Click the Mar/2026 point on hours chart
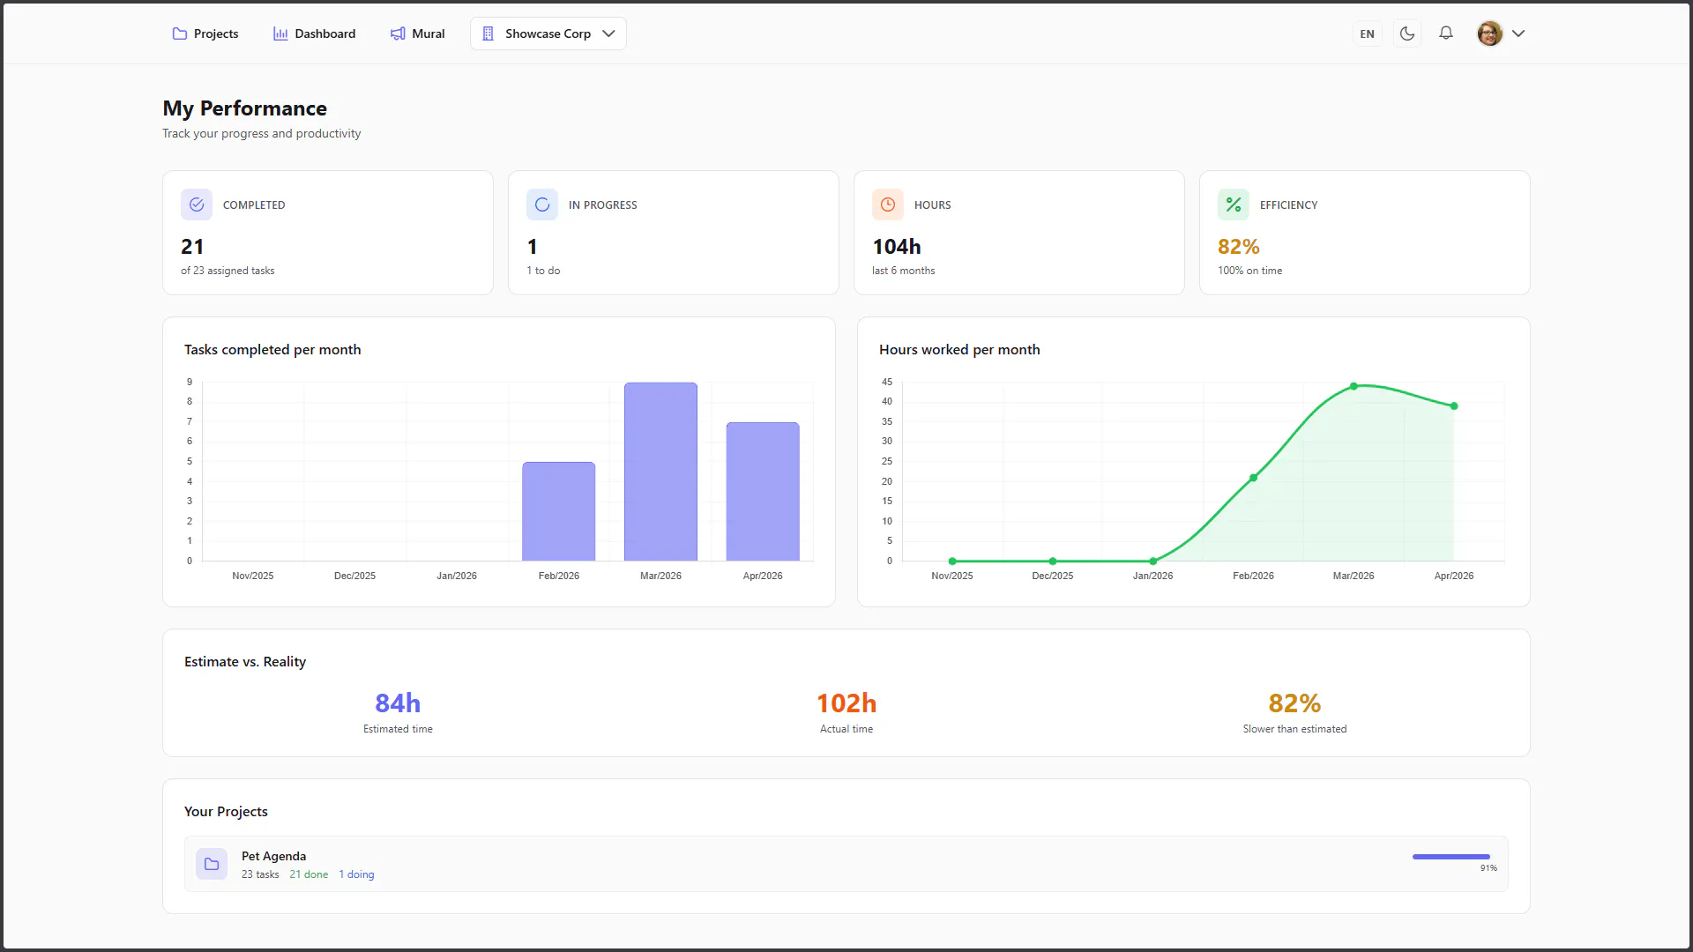 point(1354,386)
